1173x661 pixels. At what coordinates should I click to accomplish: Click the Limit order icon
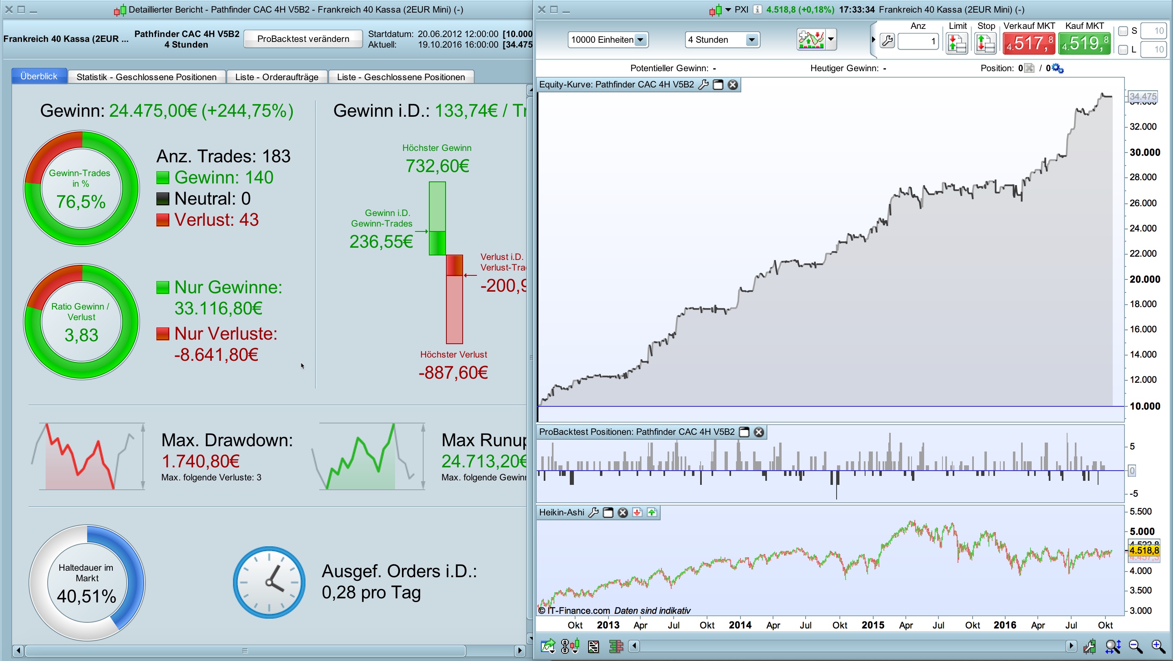click(x=957, y=43)
